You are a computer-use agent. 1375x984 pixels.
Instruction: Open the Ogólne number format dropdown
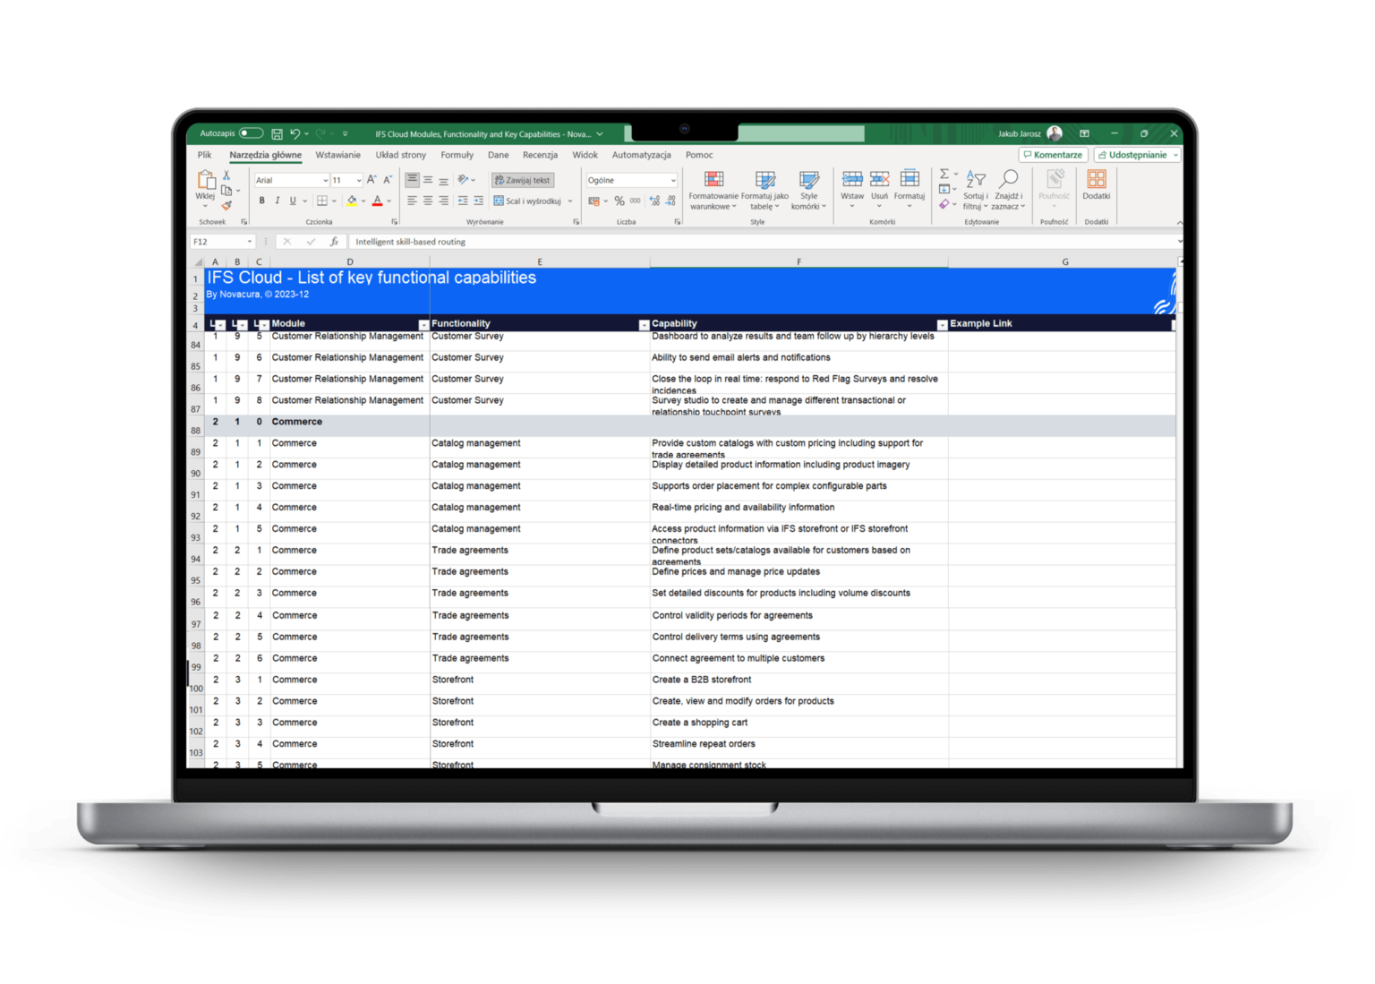pos(673,180)
